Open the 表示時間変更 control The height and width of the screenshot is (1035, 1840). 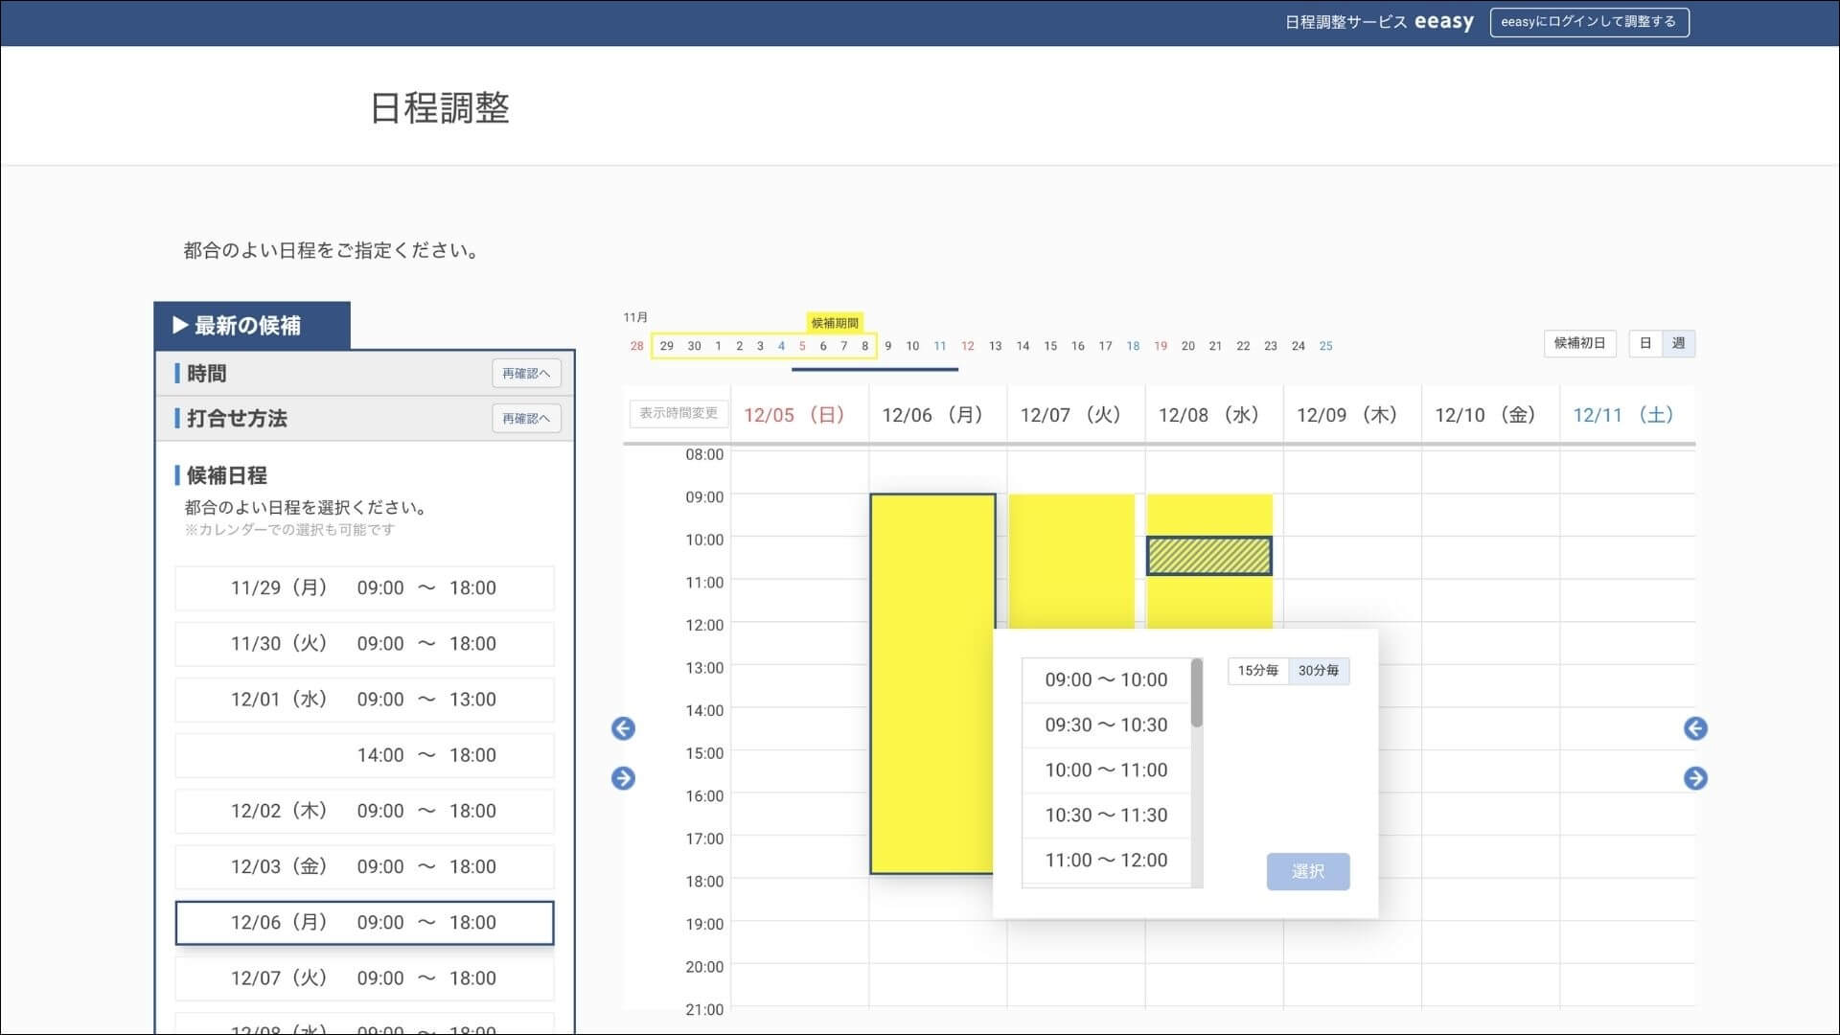[678, 413]
